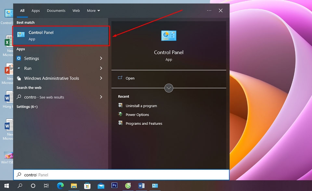This screenshot has height=191, width=312.
Task: Click the Excel file icon on desktop
Action: (x=8, y=41)
